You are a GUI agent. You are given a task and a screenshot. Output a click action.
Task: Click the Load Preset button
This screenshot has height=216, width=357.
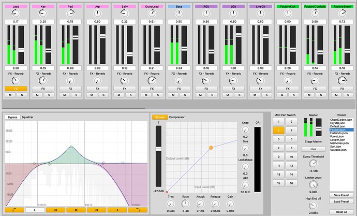tap(341, 201)
